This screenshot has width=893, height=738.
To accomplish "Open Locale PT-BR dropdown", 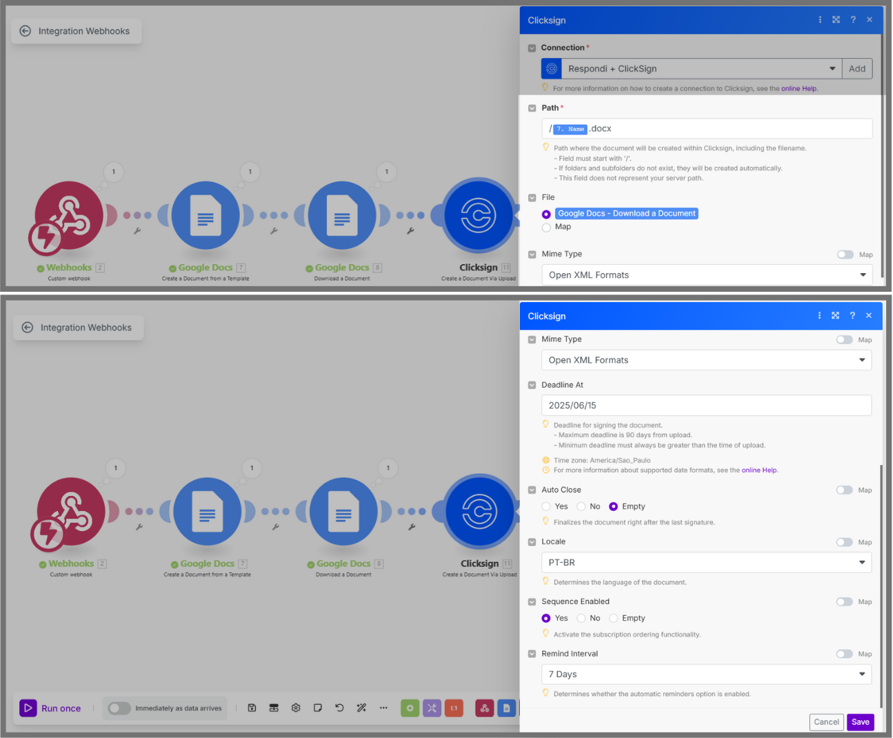I will click(706, 562).
